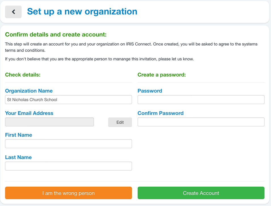Viewport: 271px width, 206px height.
Task: Click the "First Name" field label
Action: pyautogui.click(x=18, y=135)
